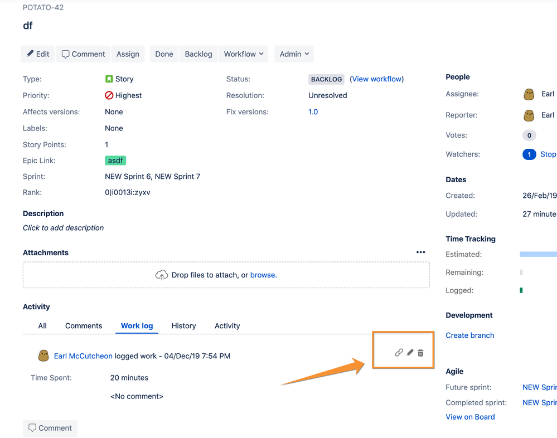This screenshot has height=438, width=557.
Task: Click the Reporter name Earl
Action: point(548,115)
